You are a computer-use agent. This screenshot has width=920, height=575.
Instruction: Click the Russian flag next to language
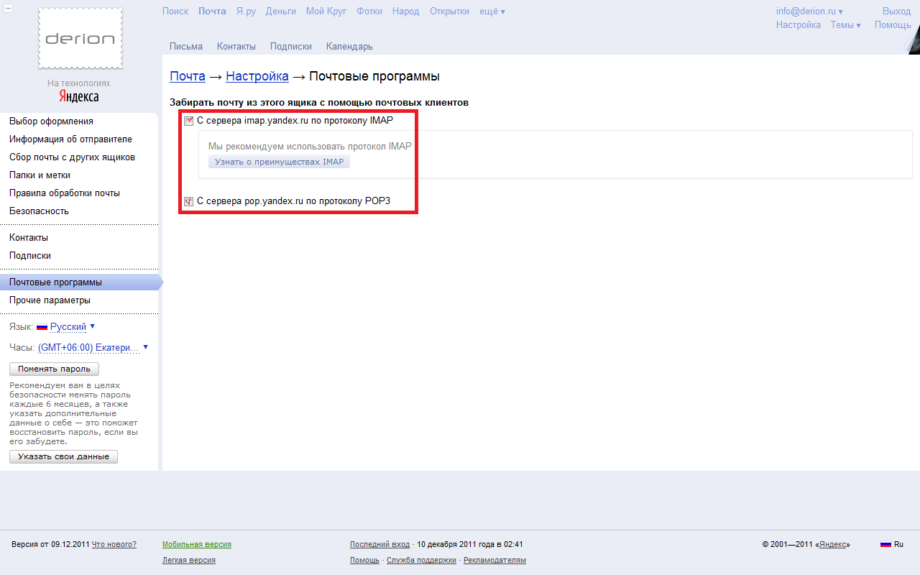tap(42, 327)
